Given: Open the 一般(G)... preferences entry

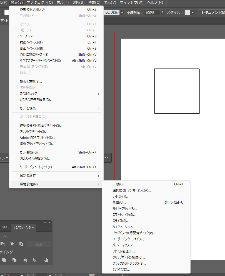Looking at the screenshot, I should (x=119, y=184).
